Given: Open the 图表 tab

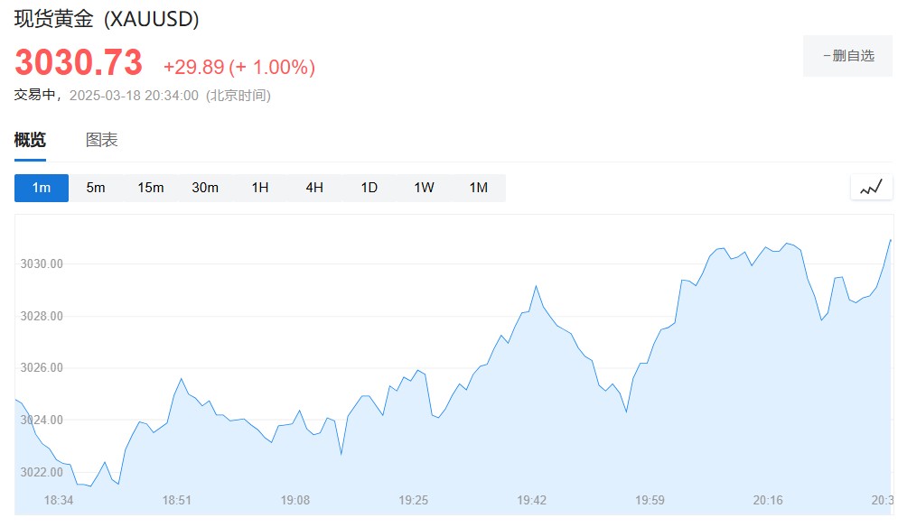Looking at the screenshot, I should point(102,140).
